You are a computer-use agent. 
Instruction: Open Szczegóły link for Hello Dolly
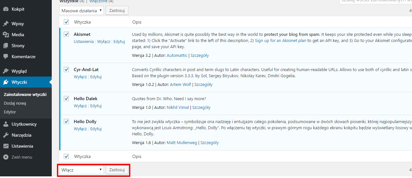210,143
